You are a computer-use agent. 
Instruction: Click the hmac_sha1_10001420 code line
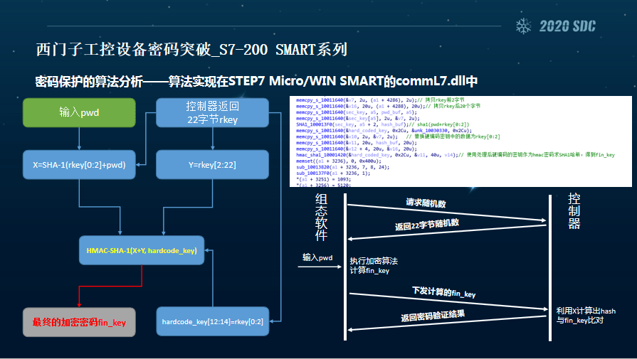coord(456,155)
